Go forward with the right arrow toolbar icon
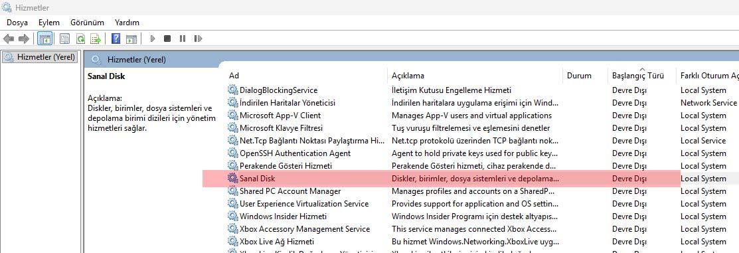The image size is (739, 253). [x=23, y=39]
